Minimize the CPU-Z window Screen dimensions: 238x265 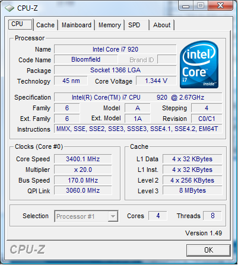pos(186,6)
